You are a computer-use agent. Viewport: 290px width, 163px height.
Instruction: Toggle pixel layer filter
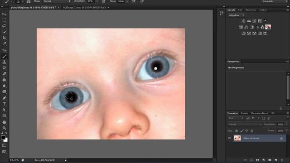pos(248,118)
